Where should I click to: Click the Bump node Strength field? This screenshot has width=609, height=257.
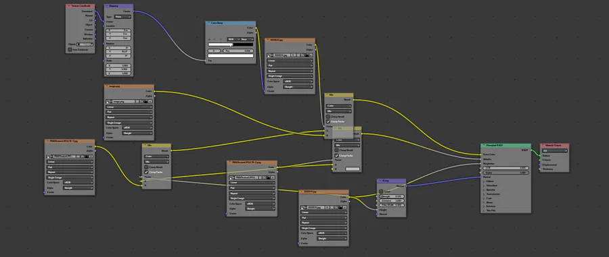click(x=392, y=196)
